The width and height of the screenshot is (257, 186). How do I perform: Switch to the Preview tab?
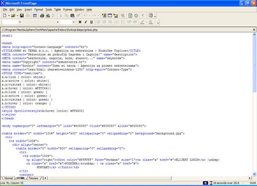[33, 178]
